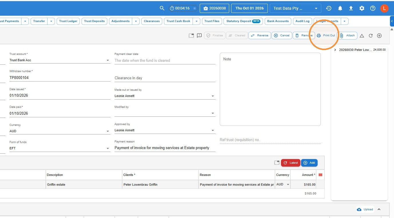Click the layout icon beside Latest button
Viewport: 394px width, 218px height.
(277, 163)
